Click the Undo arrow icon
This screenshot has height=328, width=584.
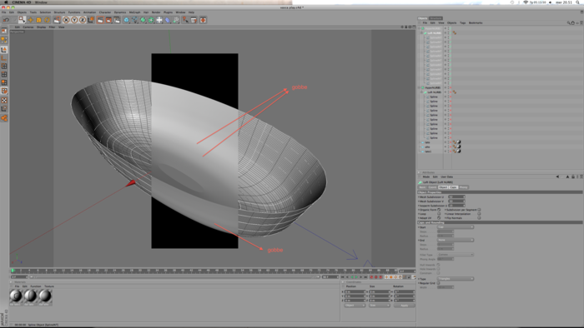pyautogui.click(x=7, y=20)
